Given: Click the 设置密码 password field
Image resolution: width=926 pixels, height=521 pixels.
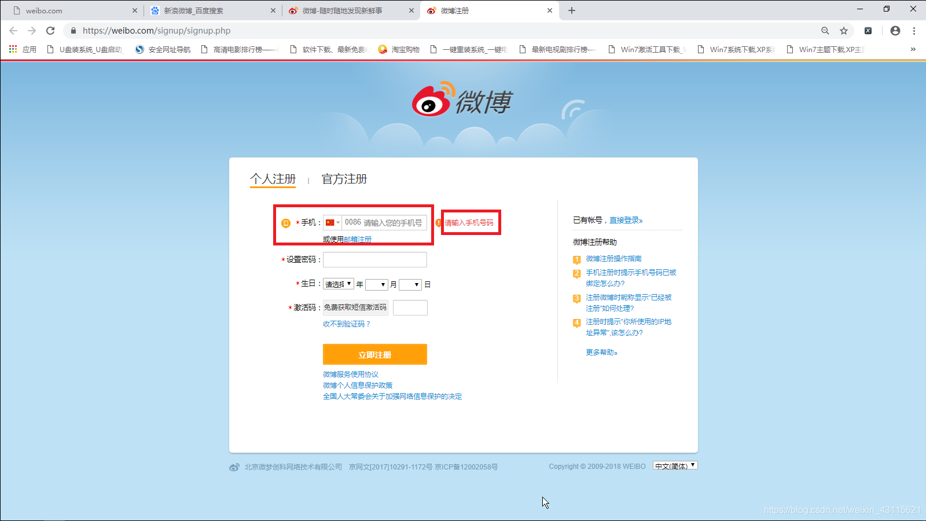Looking at the screenshot, I should click(x=375, y=259).
